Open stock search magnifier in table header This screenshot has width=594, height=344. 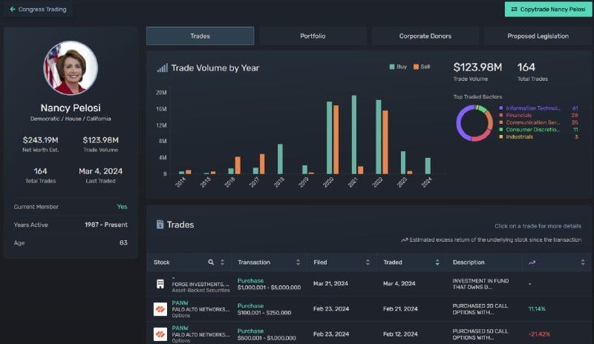pyautogui.click(x=211, y=262)
